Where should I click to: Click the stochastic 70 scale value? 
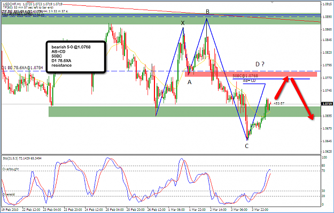tap(324, 171)
